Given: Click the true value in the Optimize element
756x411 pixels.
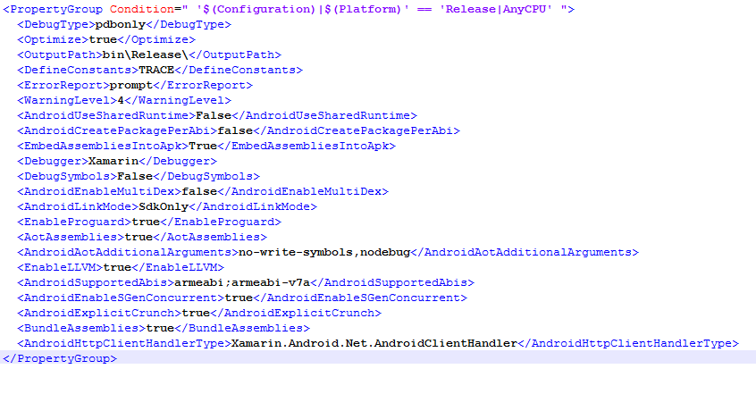Looking at the screenshot, I should pyautogui.click(x=103, y=39).
